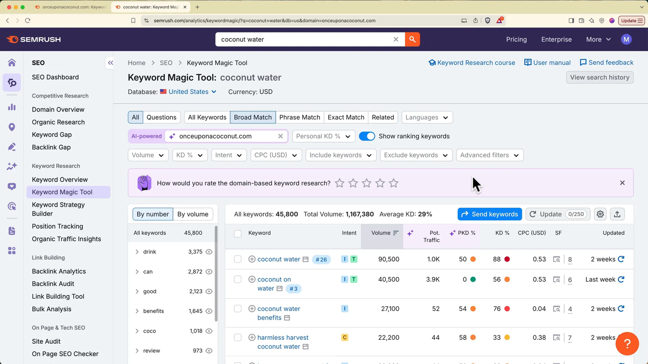This screenshot has width=648, height=364.
Task: Change United States database dropdown
Action: [188, 92]
